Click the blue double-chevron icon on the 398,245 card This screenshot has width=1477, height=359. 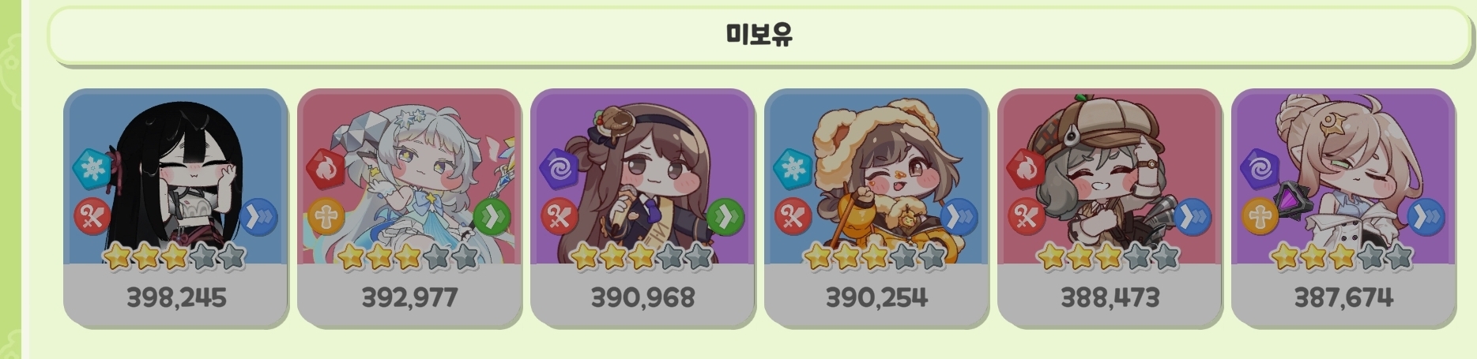[x=258, y=216]
